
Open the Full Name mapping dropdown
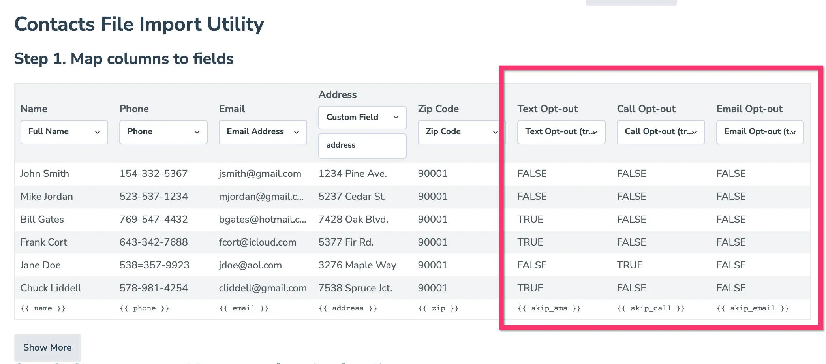64,132
